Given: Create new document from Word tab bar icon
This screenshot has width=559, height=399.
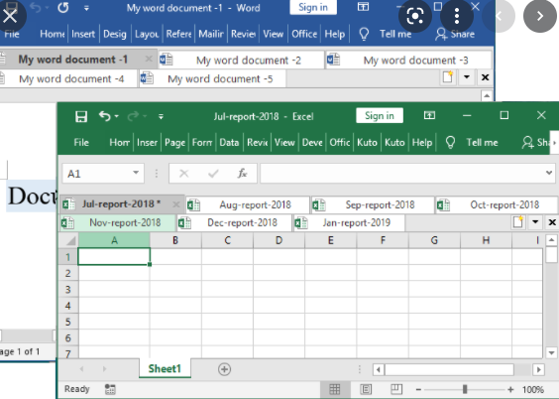Looking at the screenshot, I should [448, 77].
